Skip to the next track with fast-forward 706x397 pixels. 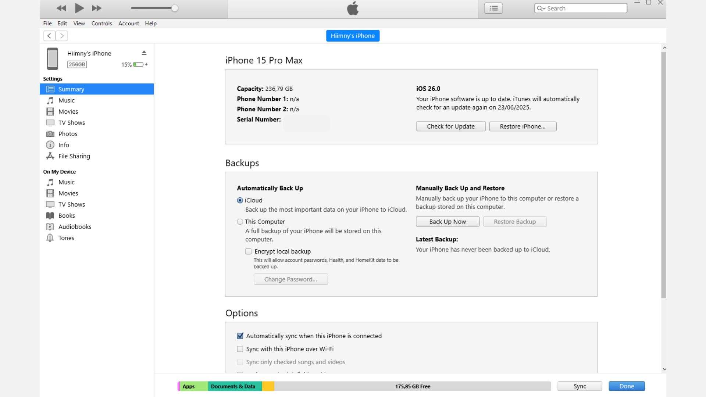coord(97,8)
